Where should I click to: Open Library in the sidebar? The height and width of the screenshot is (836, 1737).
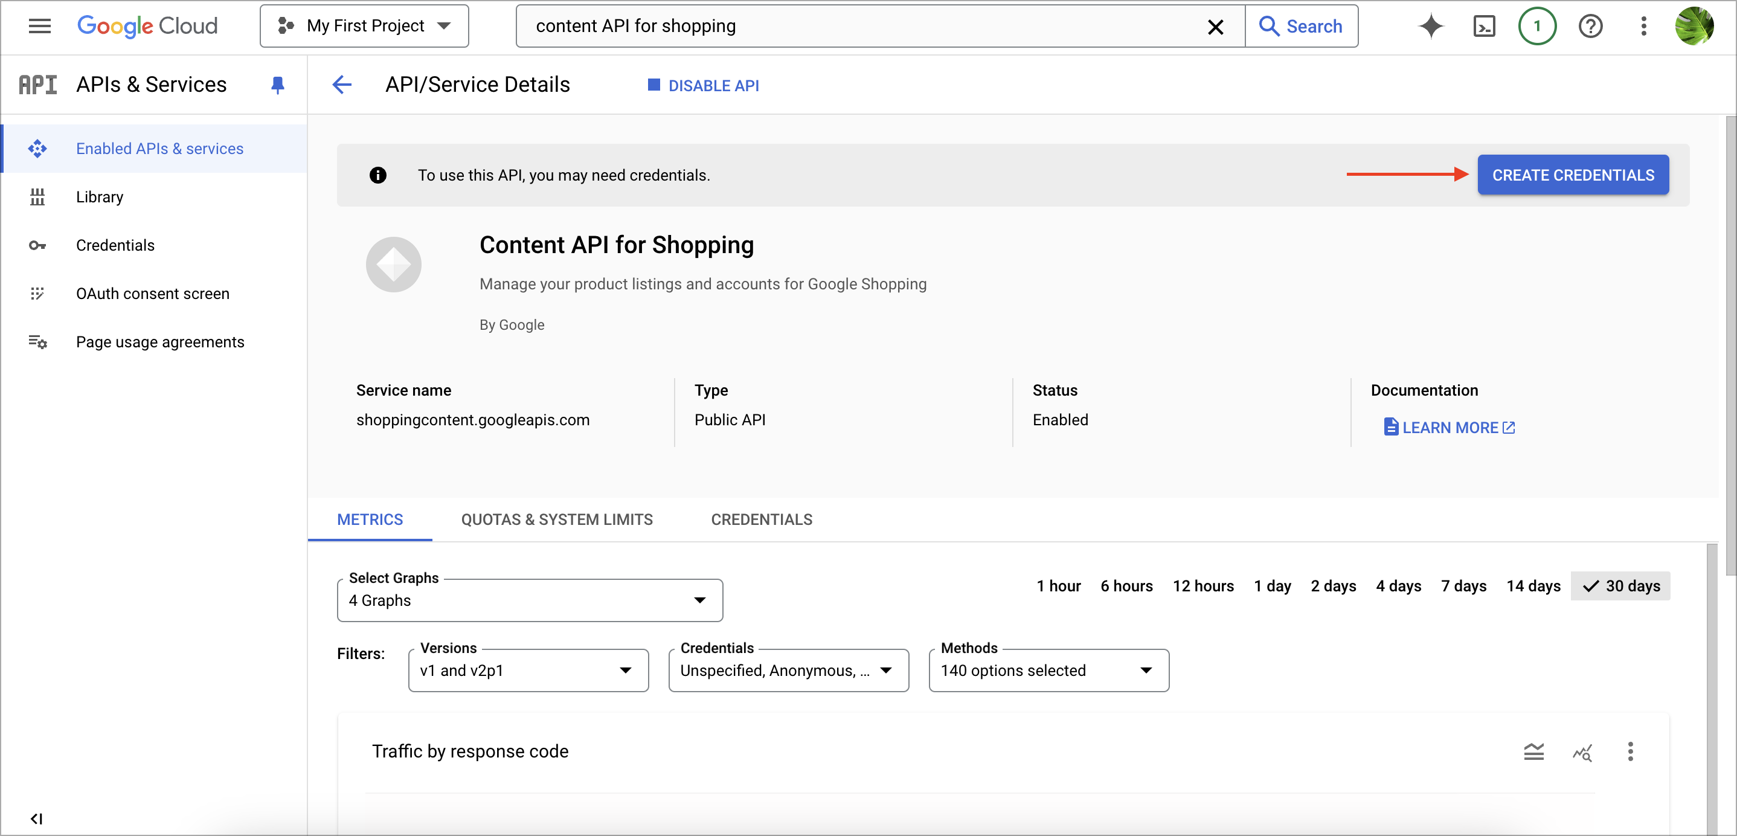[x=154, y=197]
